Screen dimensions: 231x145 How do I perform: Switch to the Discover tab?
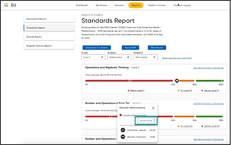[x=119, y=5]
